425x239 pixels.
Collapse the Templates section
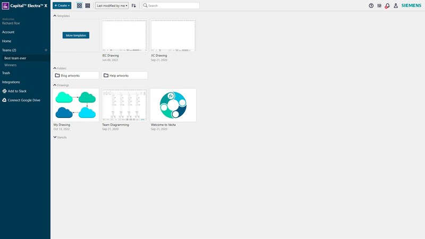[55, 16]
